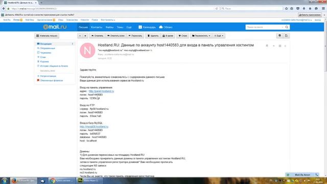Open Облако cloud from the blue header
Screen dimensions: 327x184
166,27
